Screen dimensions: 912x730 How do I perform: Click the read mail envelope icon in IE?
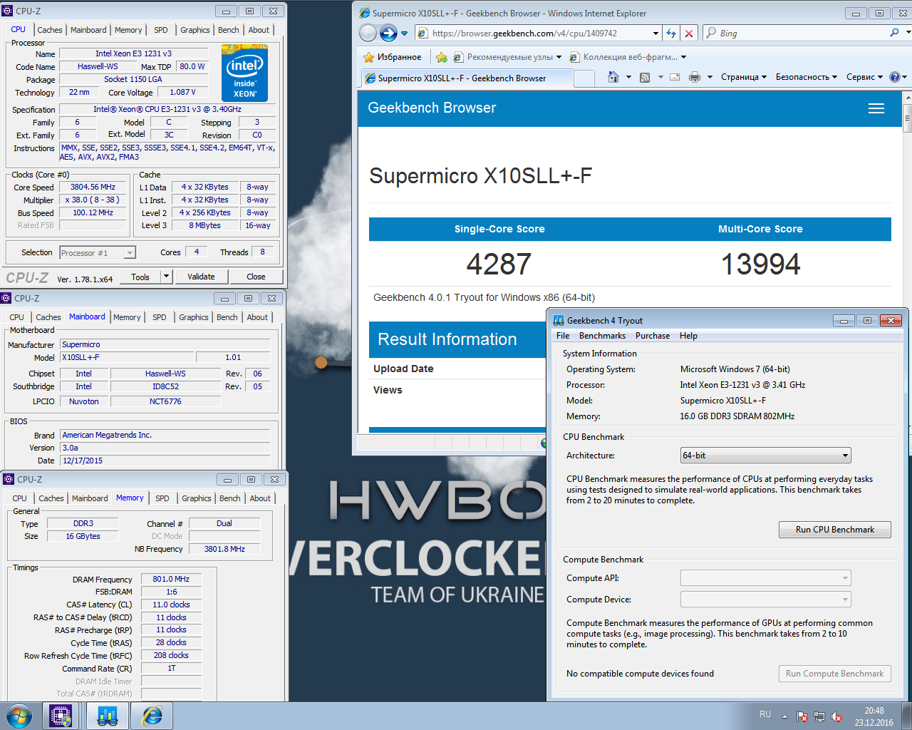[675, 77]
